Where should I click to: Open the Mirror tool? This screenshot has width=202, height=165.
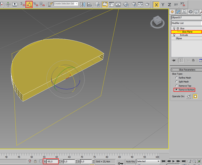click(82, 5)
